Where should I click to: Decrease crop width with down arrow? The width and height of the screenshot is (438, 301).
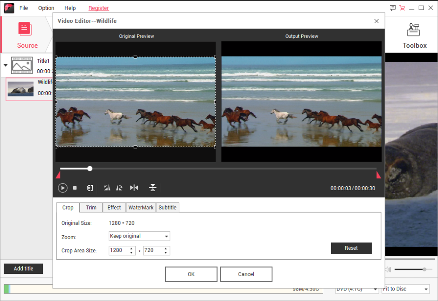(x=131, y=253)
